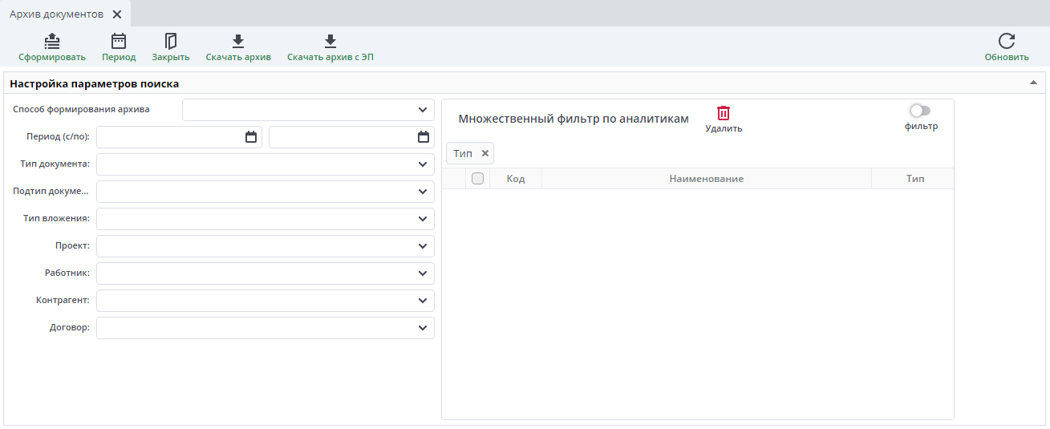Open calendar picker for period end date
The width and height of the screenshot is (1050, 429).
point(424,137)
